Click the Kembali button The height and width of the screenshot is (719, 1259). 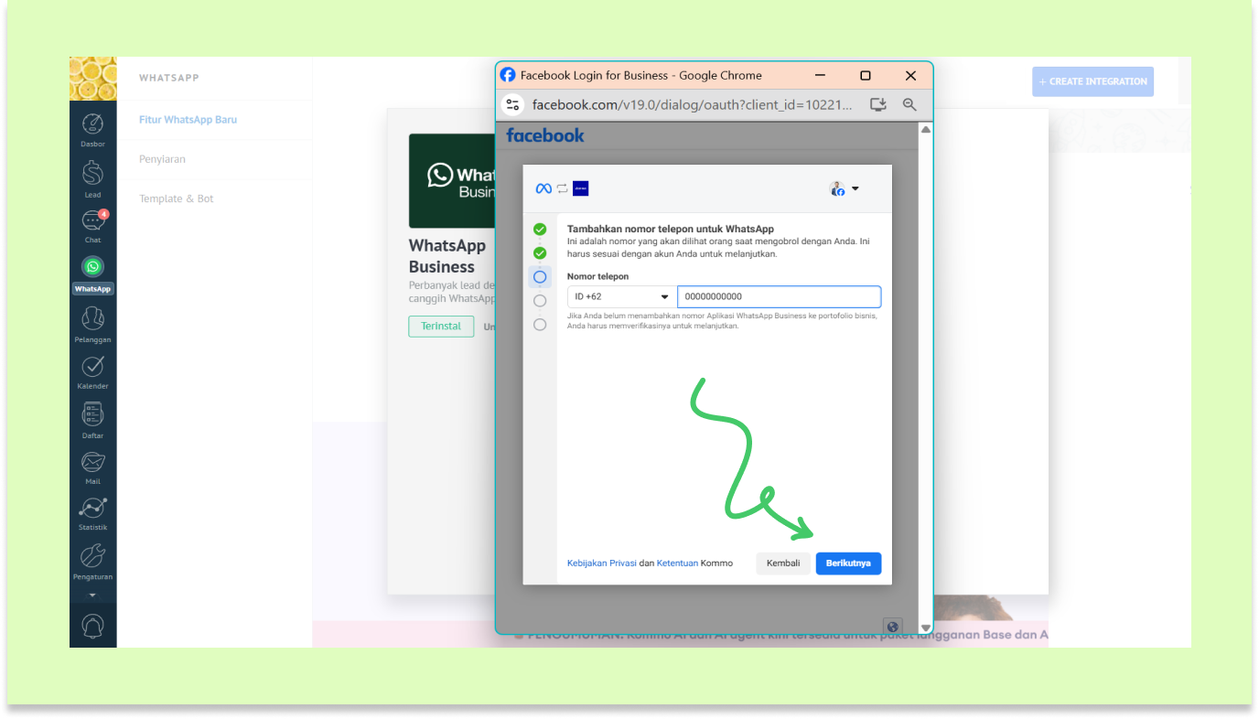tap(783, 563)
